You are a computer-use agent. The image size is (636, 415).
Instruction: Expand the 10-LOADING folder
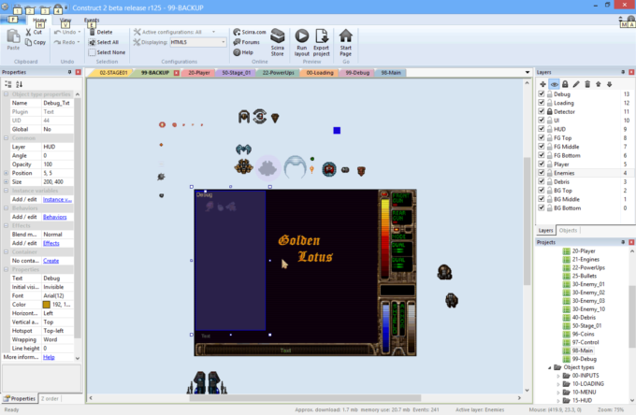click(x=558, y=384)
